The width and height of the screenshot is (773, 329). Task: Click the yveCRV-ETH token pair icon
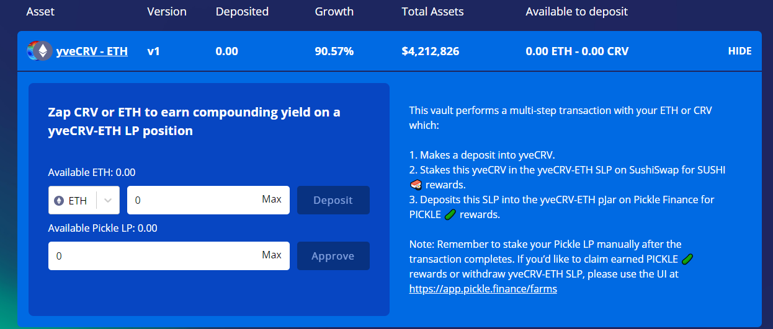(x=39, y=51)
